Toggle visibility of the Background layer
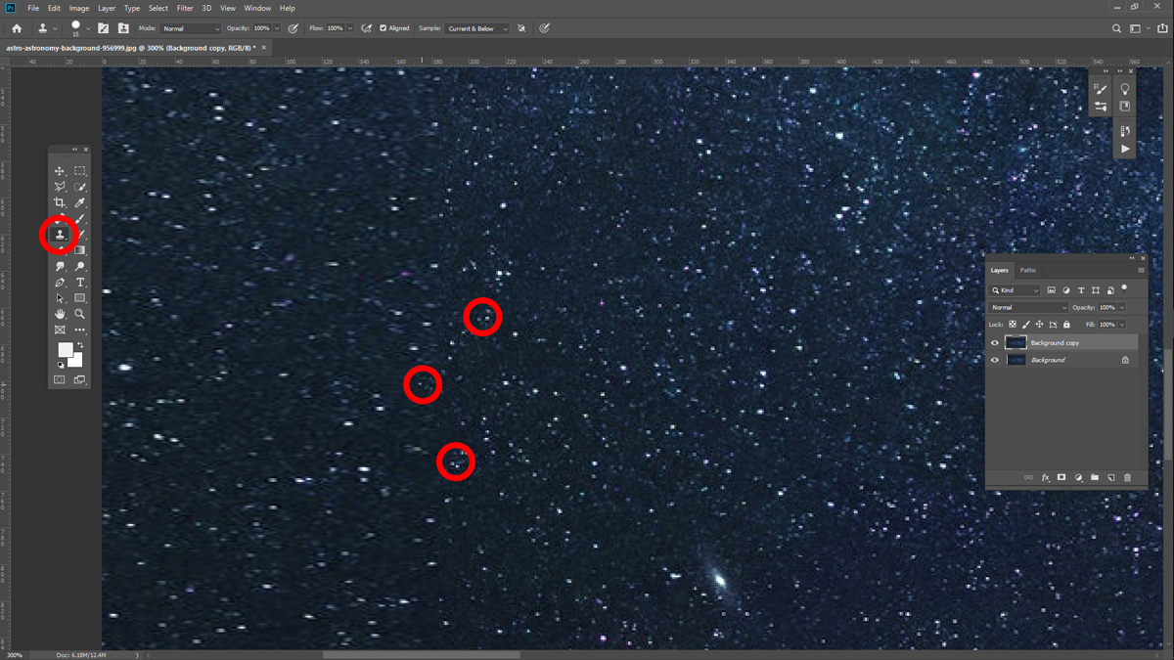Image resolution: width=1174 pixels, height=660 pixels. (x=995, y=360)
